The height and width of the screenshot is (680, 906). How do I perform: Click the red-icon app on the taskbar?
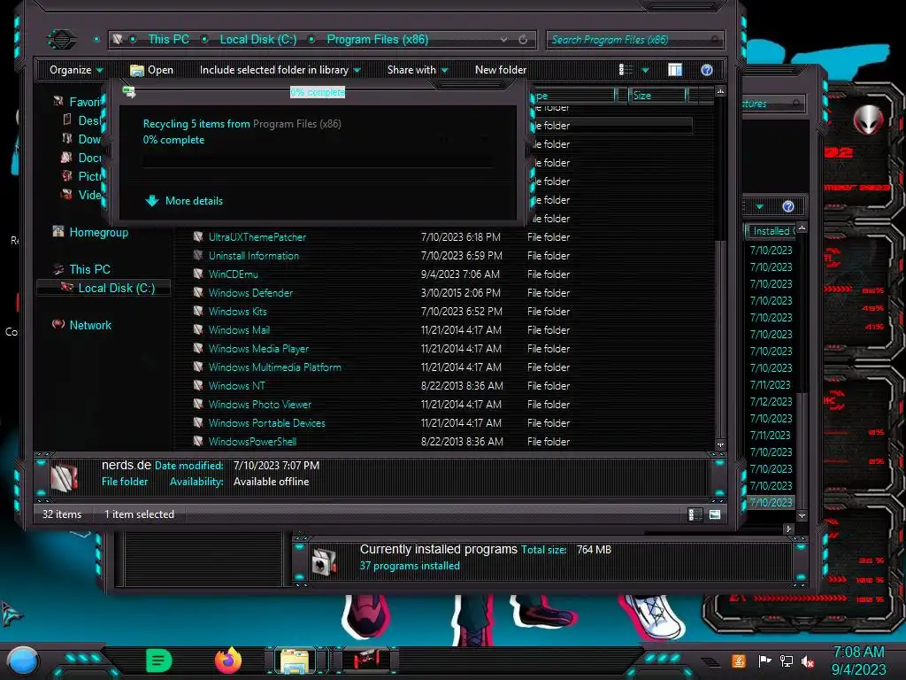pyautogui.click(x=365, y=661)
